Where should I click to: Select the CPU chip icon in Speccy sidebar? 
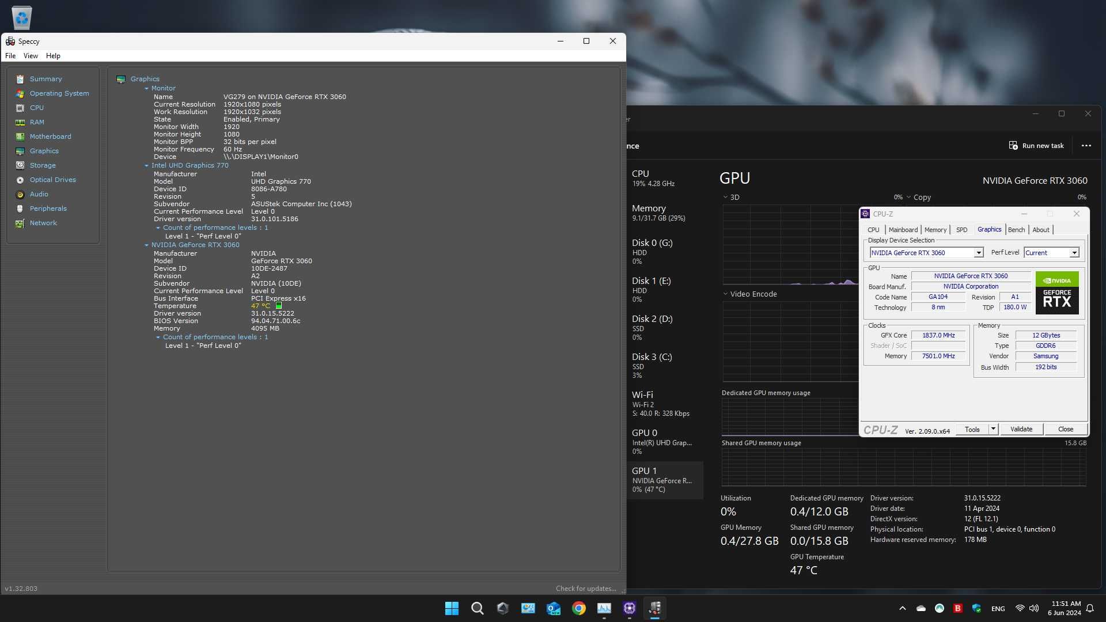click(x=20, y=108)
